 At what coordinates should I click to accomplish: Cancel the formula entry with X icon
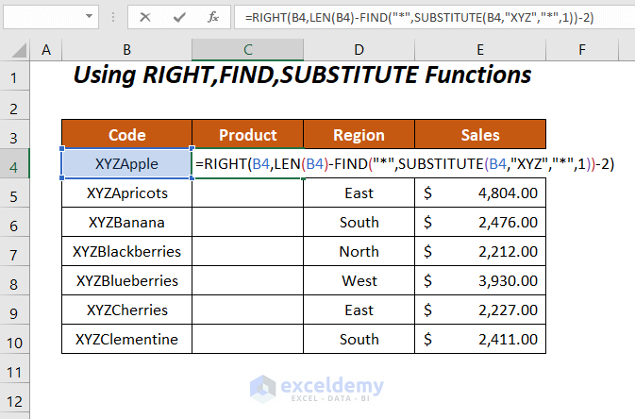145,17
